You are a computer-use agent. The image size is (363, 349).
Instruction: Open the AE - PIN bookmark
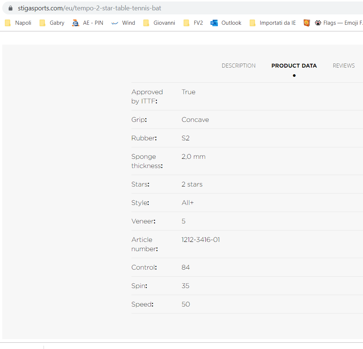click(88, 23)
